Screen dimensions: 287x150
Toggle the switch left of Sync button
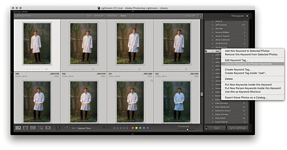click(206, 128)
